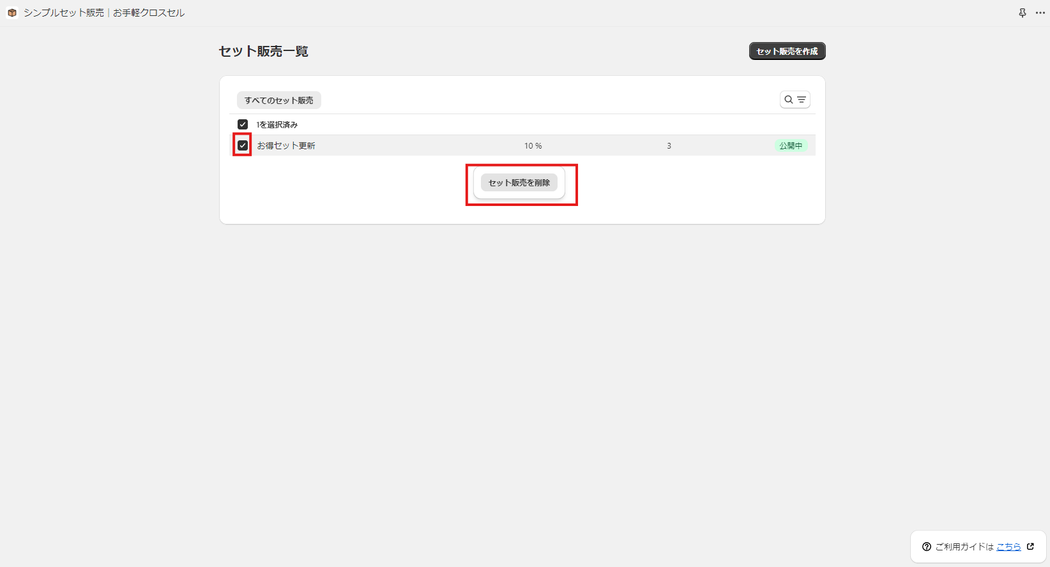The width and height of the screenshot is (1050, 567).
Task: Click the 公開中 status badge
Action: [791, 145]
